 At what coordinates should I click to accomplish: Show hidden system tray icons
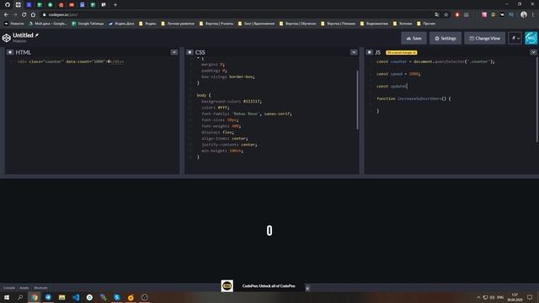(478, 297)
